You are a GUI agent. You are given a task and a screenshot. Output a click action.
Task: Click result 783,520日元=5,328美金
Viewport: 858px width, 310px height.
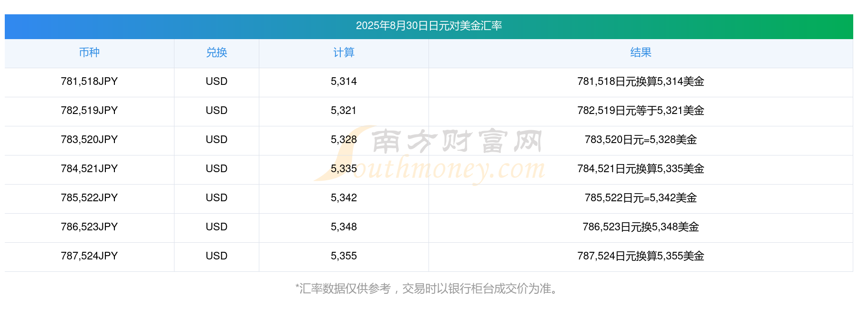(x=641, y=140)
